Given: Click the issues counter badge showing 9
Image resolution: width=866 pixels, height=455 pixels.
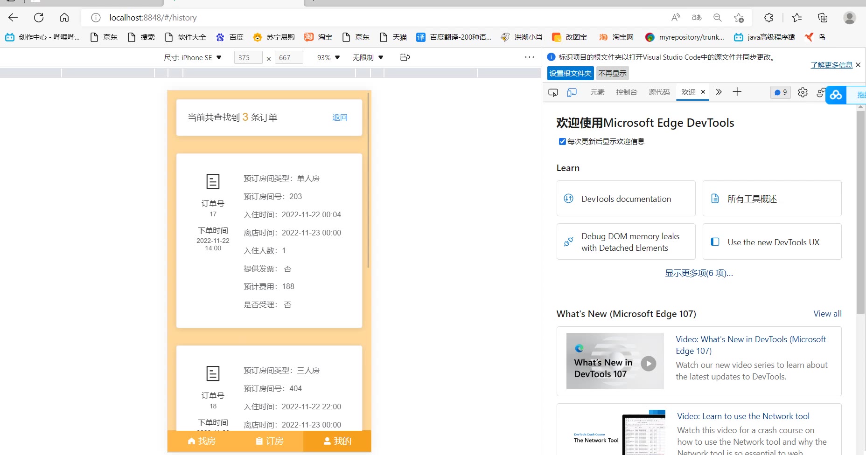Looking at the screenshot, I should (781, 92).
